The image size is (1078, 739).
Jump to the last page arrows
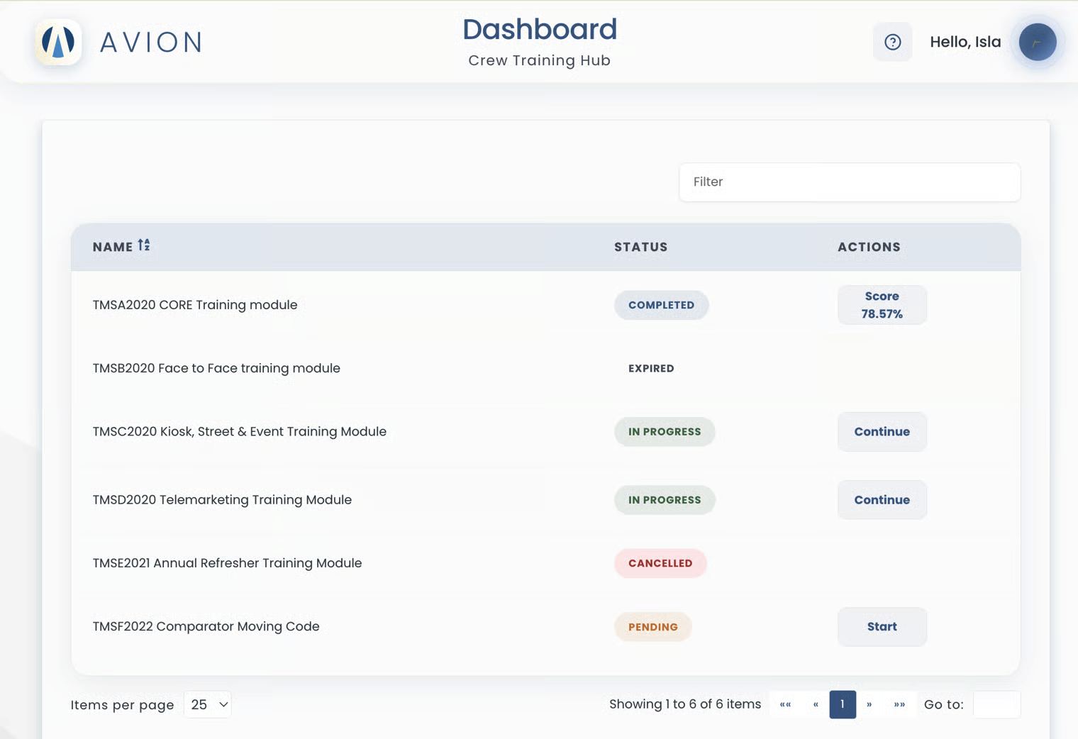(899, 704)
